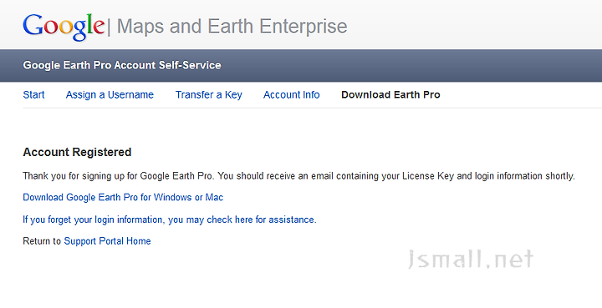Image resolution: width=602 pixels, height=308 pixels.
Task: Click the colorful Google logo
Action: [64, 27]
